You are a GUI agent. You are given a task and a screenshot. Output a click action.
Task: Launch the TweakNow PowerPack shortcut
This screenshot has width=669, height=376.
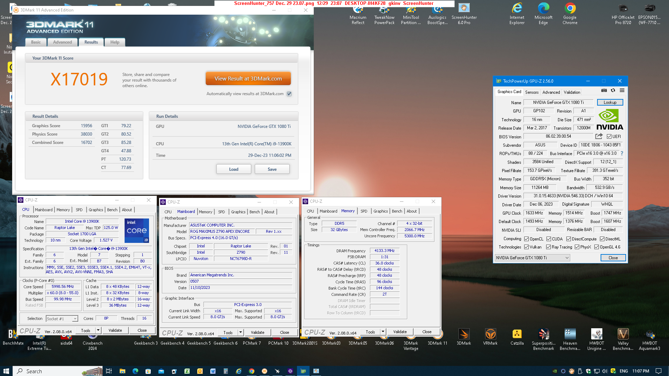click(385, 15)
